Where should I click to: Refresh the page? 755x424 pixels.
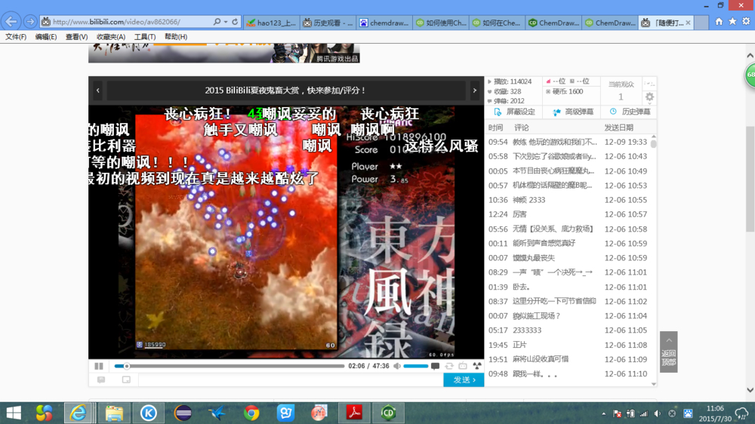[235, 22]
